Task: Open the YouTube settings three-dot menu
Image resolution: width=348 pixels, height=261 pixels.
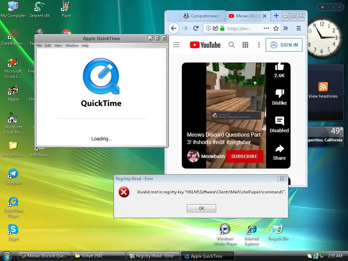Action: pos(259,45)
